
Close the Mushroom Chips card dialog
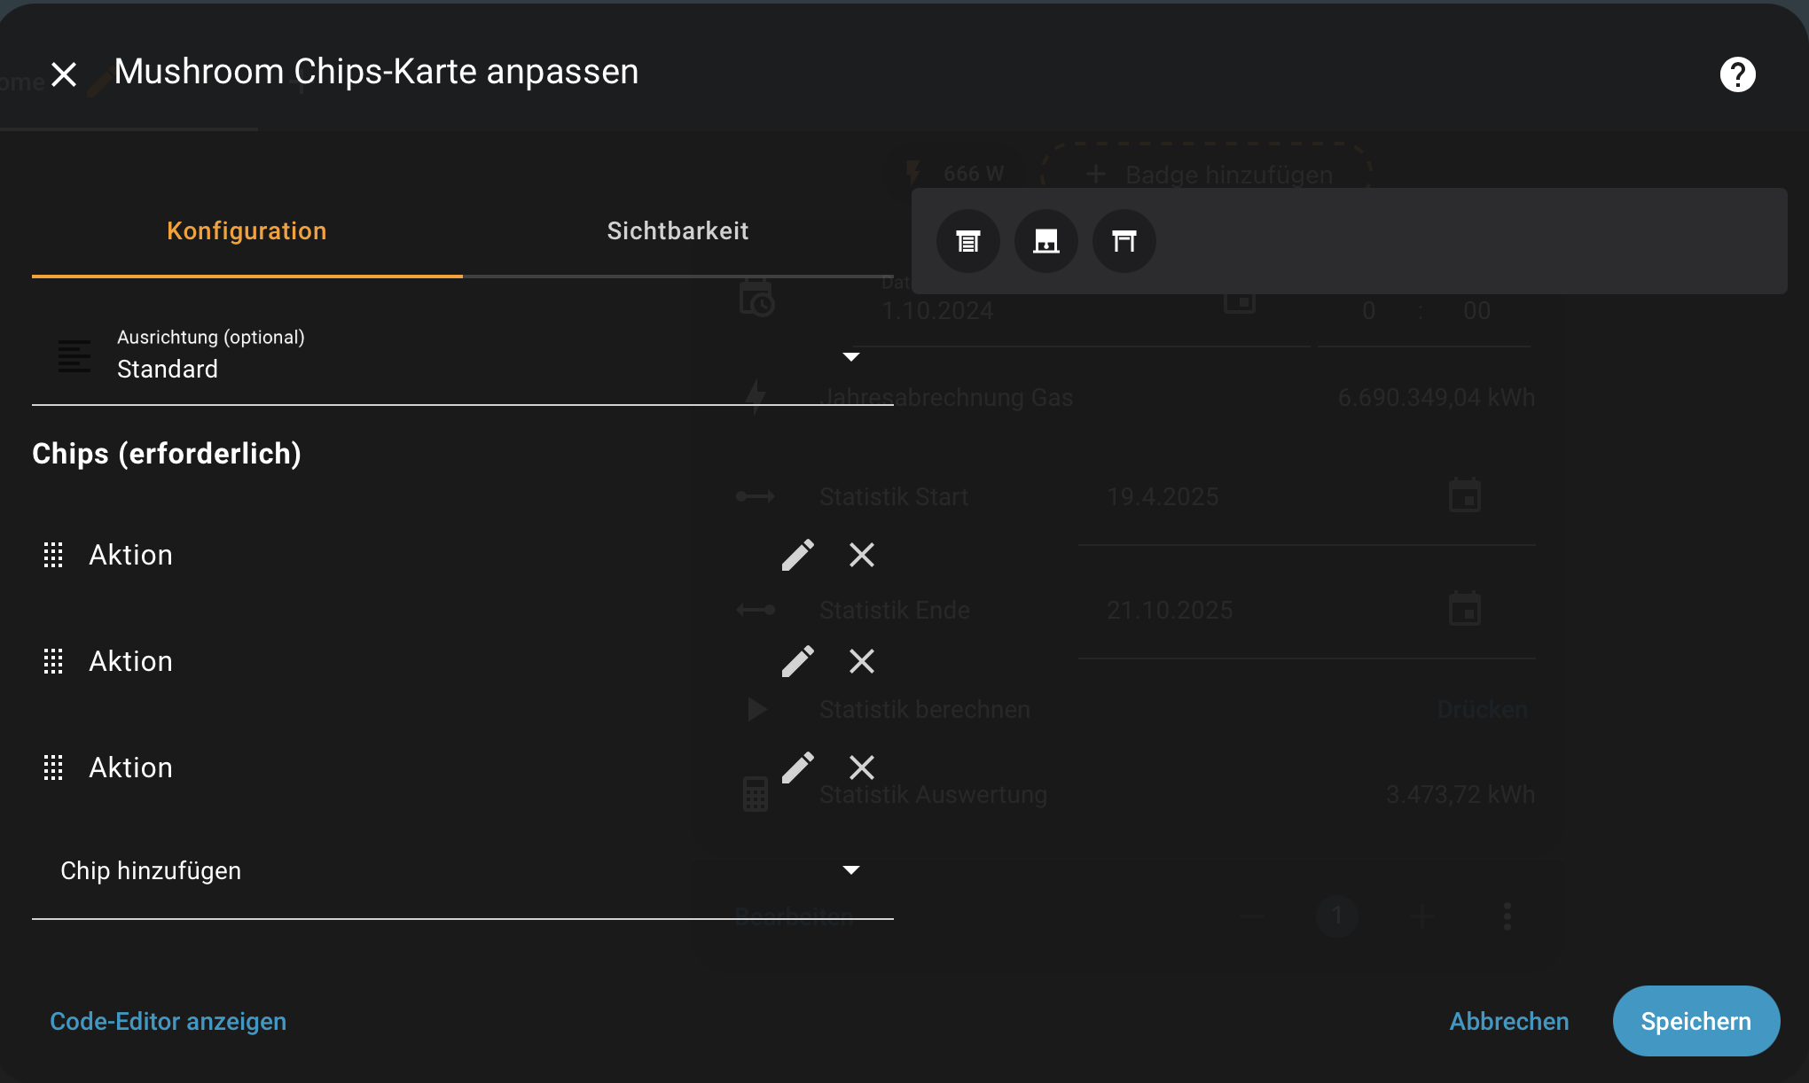click(64, 74)
